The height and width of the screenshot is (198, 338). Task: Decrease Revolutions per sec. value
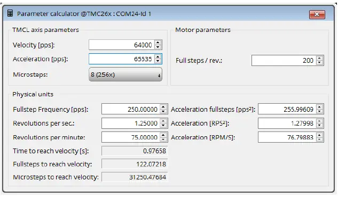tap(163, 126)
